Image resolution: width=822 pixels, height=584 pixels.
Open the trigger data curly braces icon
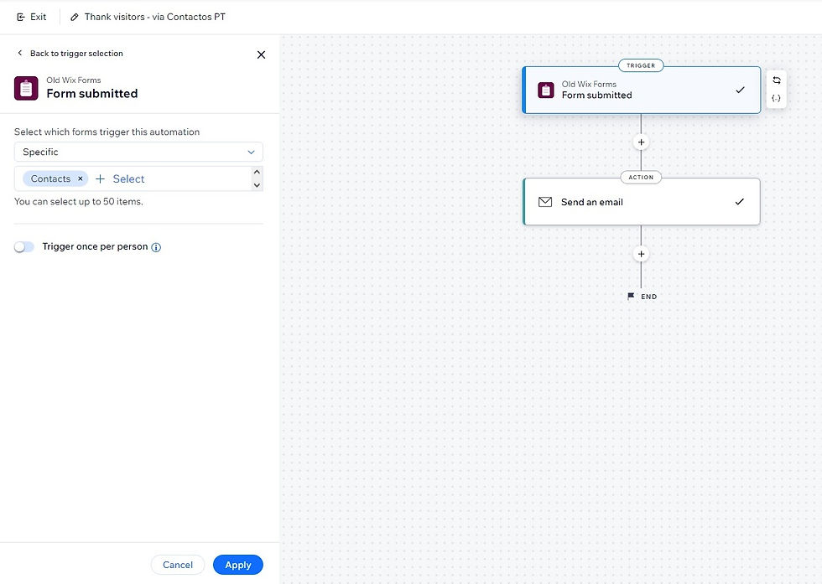pos(777,98)
